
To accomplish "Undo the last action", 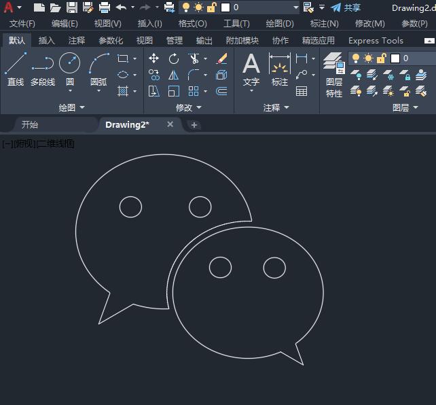I will (x=122, y=7).
